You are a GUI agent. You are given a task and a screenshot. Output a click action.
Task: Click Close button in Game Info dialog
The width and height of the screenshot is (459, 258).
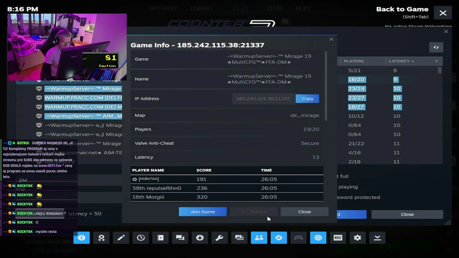pos(304,212)
